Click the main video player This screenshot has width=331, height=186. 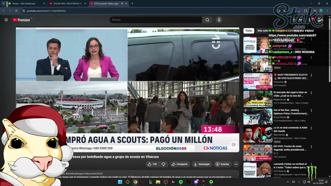click(x=127, y=90)
